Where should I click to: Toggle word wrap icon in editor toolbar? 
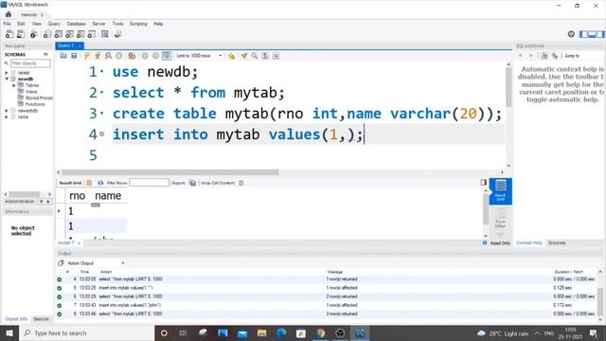[276, 56]
